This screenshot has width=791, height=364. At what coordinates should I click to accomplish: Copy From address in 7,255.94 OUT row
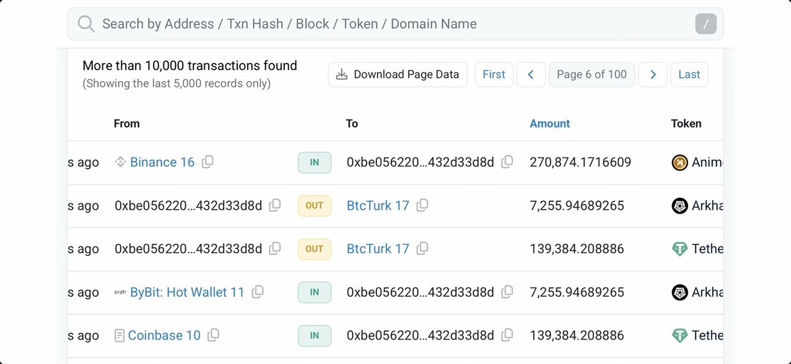point(275,205)
